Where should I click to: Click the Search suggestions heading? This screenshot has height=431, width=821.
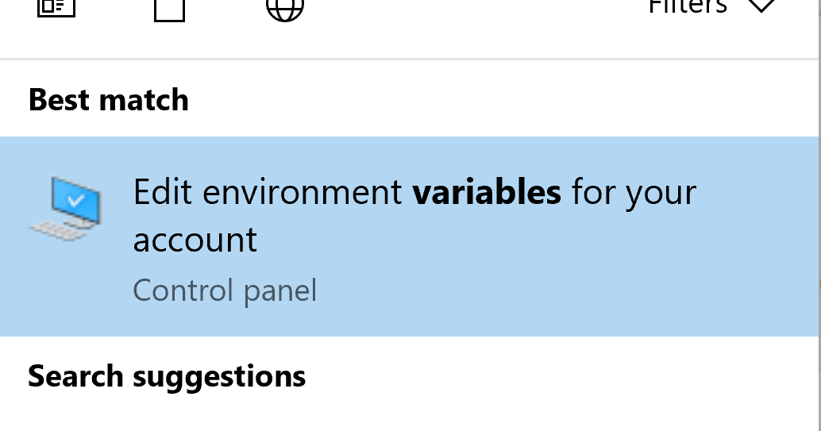pyautogui.click(x=167, y=376)
